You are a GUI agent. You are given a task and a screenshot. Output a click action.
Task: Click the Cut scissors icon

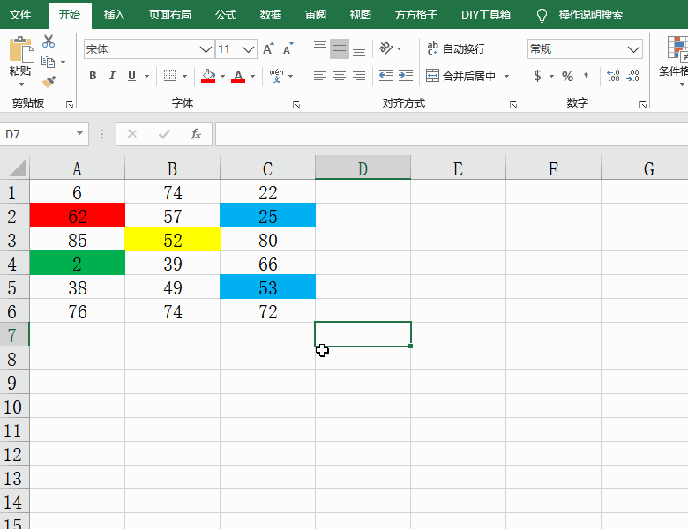pos(49,41)
